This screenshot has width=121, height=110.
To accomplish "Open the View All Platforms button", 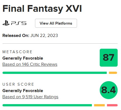I will [56, 23].
